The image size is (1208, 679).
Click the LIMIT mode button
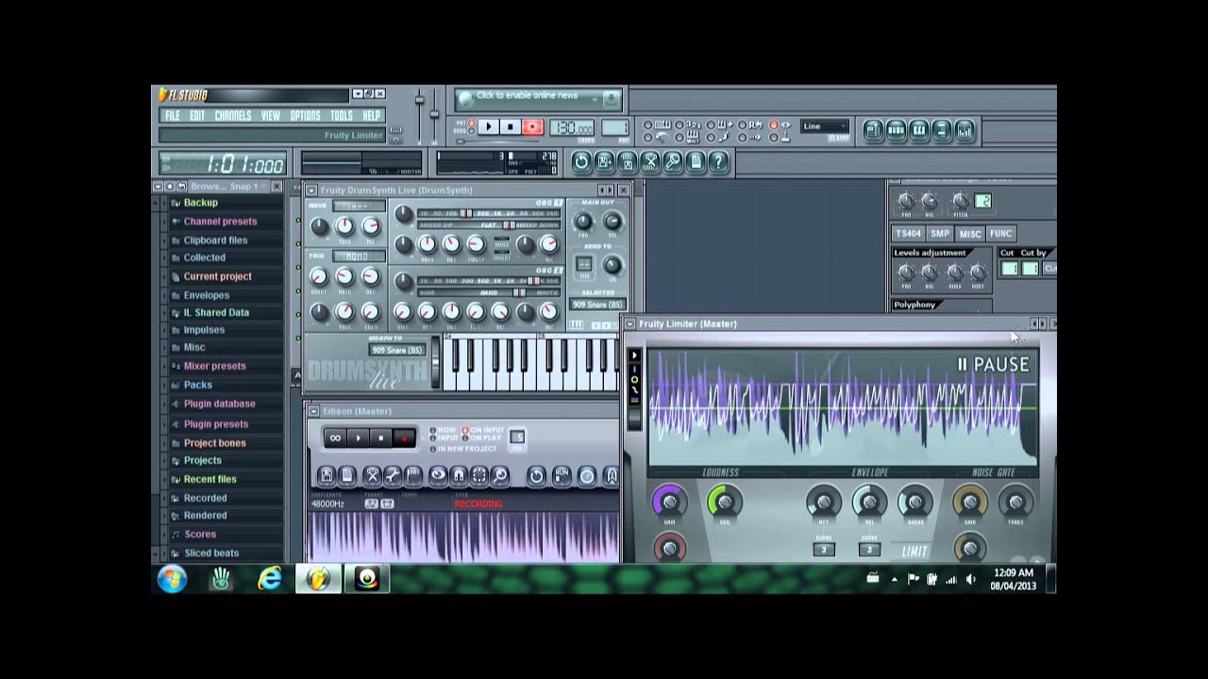(x=914, y=552)
